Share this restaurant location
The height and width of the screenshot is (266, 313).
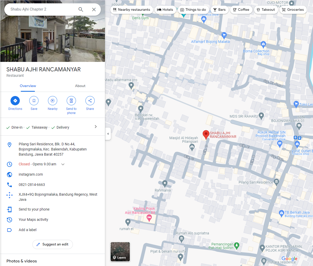click(x=90, y=101)
